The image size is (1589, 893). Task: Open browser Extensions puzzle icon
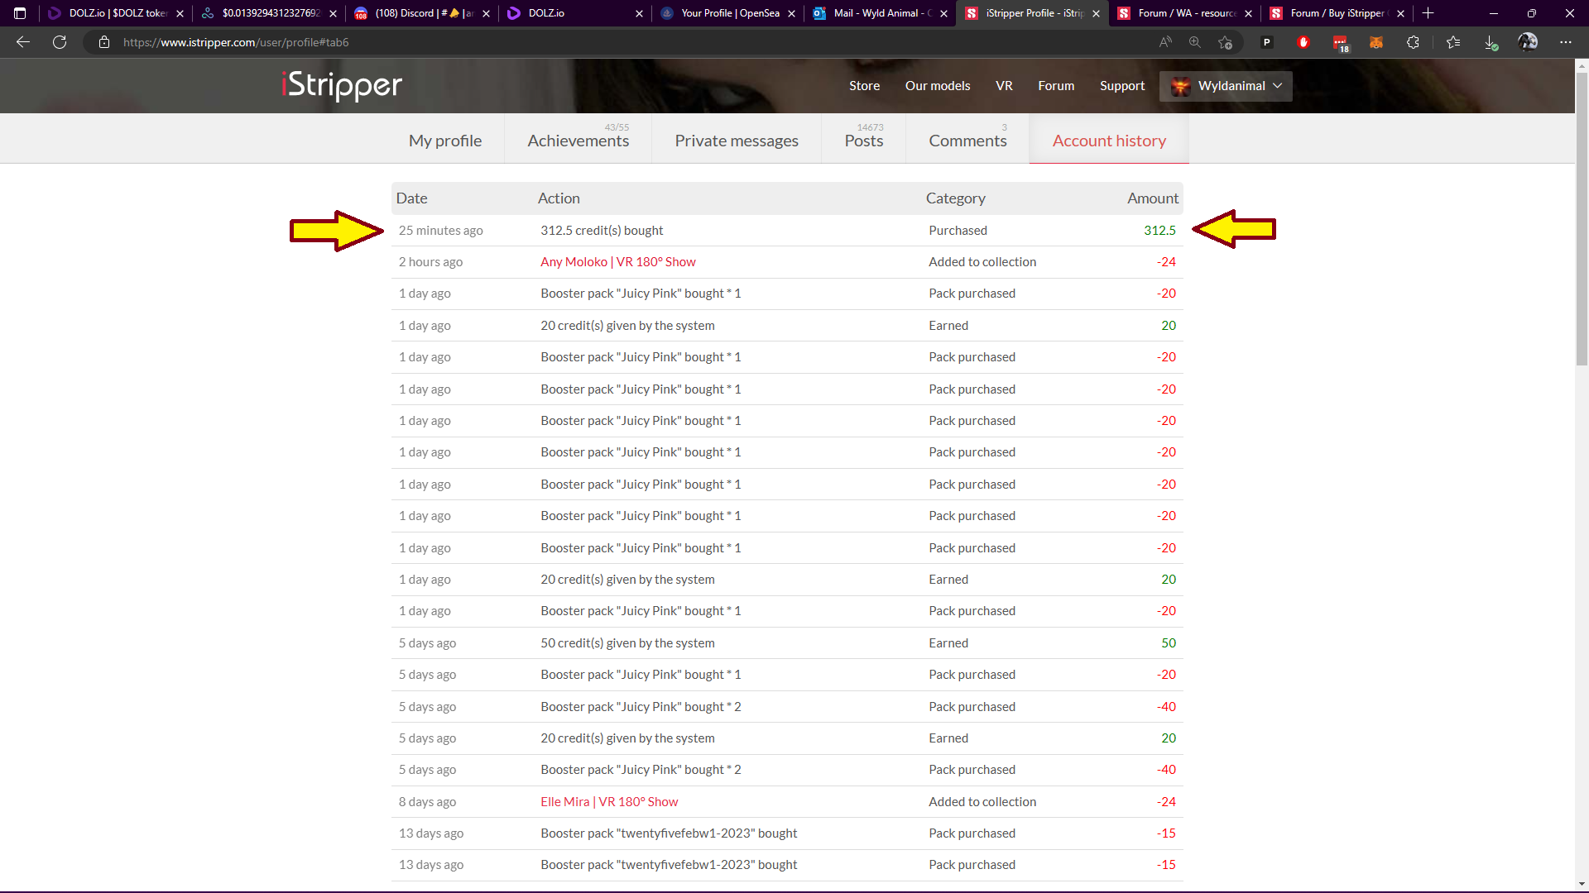1413,42
